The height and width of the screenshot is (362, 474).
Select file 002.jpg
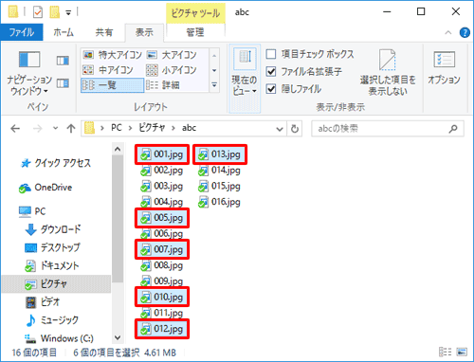162,171
